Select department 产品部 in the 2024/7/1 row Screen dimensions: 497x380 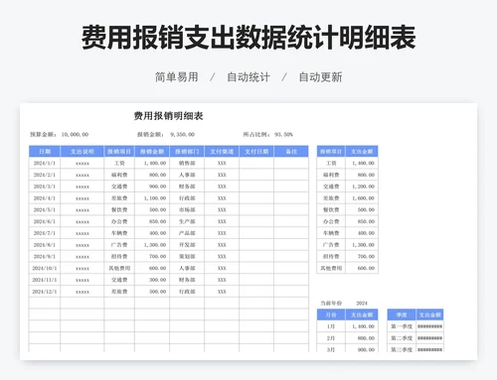[187, 233]
